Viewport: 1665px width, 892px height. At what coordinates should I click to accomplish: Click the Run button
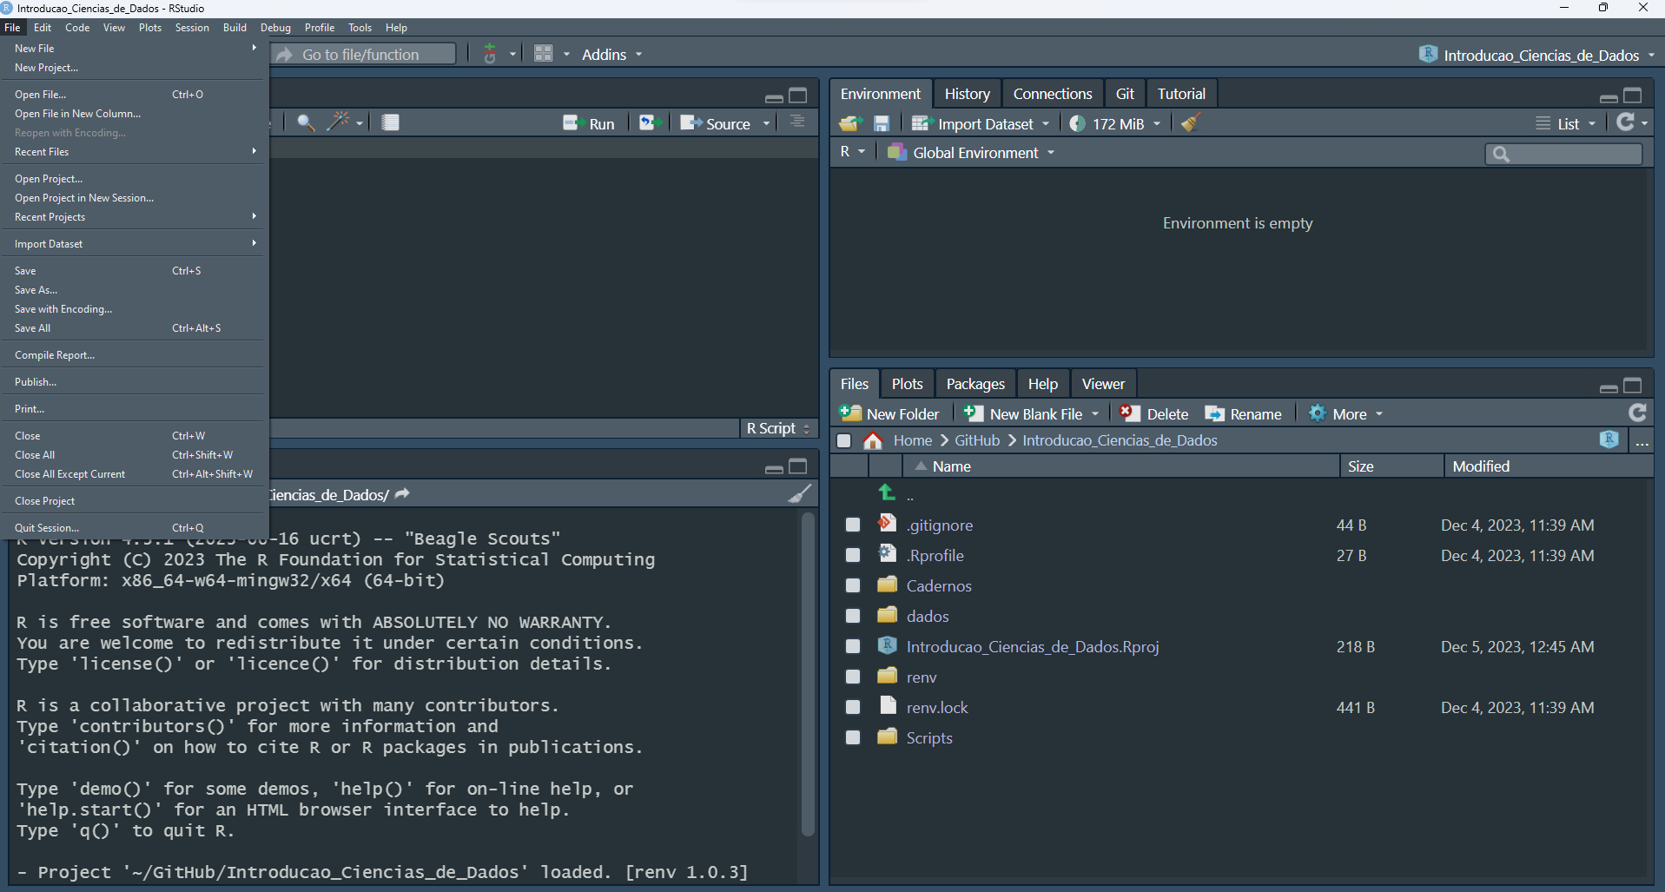589,123
